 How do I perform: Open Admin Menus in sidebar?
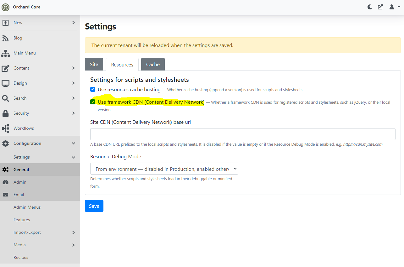[x=27, y=207]
